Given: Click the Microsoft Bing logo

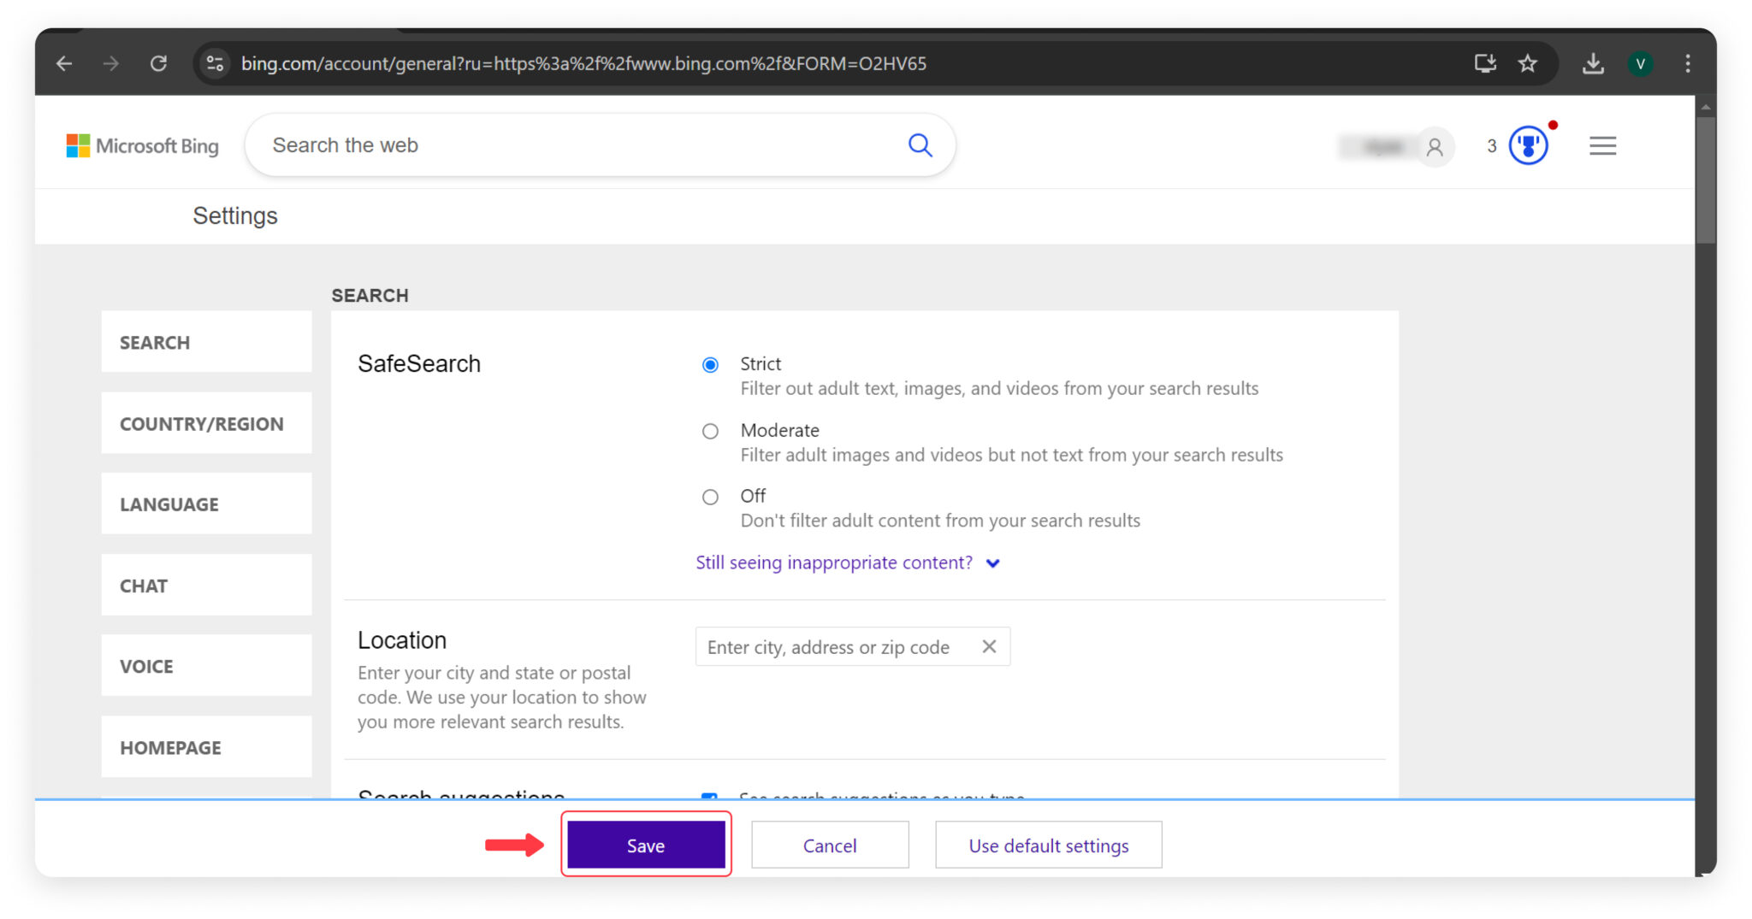Looking at the screenshot, I should 142,145.
